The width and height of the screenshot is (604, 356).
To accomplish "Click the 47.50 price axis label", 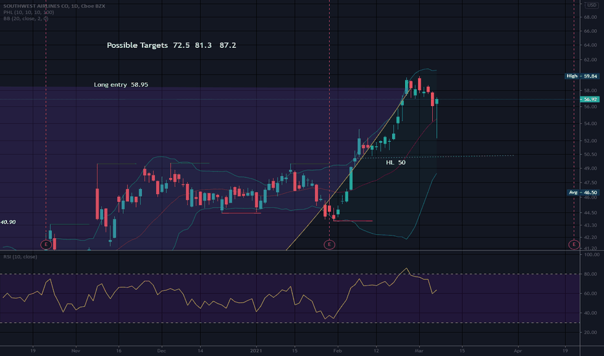I will coord(590,183).
